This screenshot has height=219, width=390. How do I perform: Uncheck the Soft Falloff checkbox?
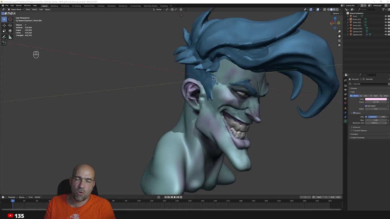coord(366,106)
